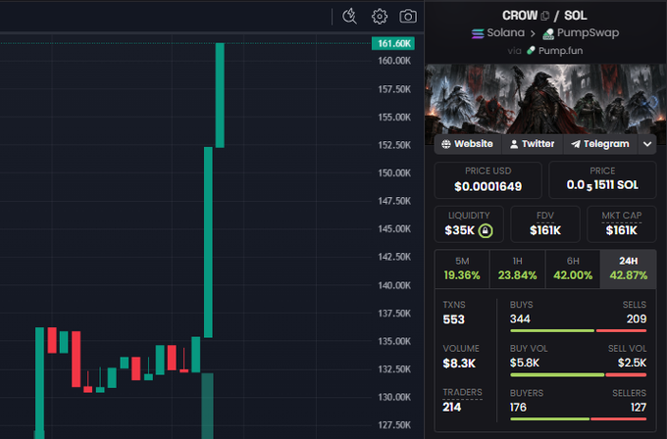Click the VOLUME value $8.3K
This screenshot has width=667, height=439.
459,364
